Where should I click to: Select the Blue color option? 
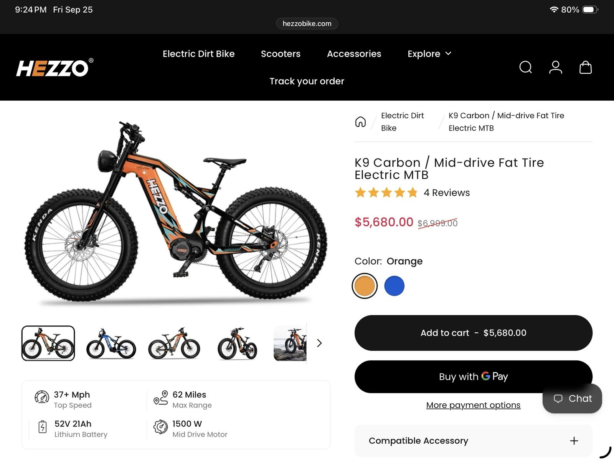394,286
